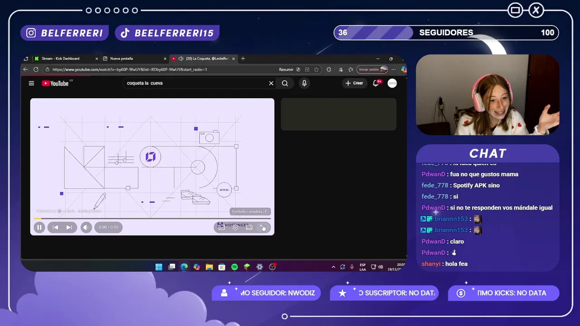The width and height of the screenshot is (580, 326).
Task: Go back in the browser
Action: (x=25, y=69)
